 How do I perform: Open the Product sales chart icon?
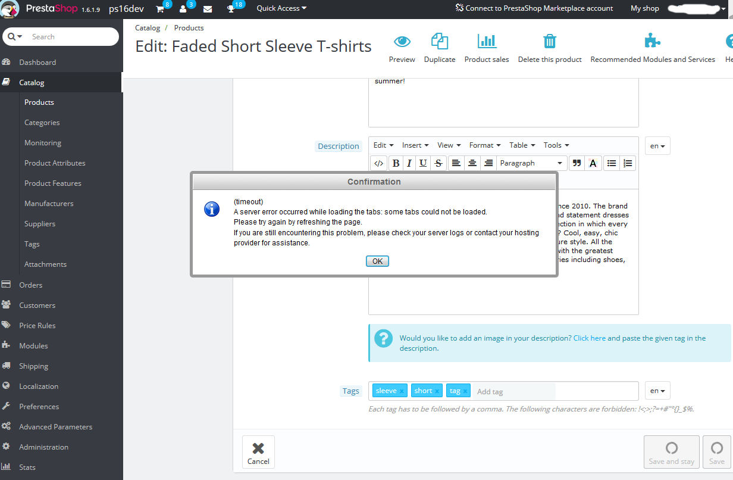[x=487, y=41]
